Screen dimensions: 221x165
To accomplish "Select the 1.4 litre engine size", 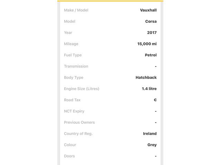I will [x=149, y=89].
